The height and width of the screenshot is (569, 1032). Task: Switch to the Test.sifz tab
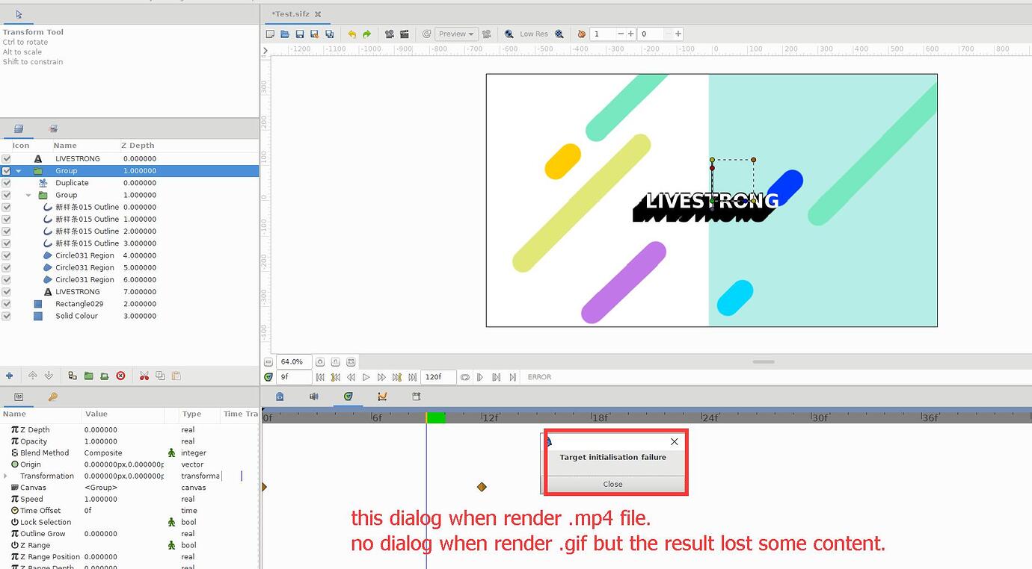coord(292,13)
